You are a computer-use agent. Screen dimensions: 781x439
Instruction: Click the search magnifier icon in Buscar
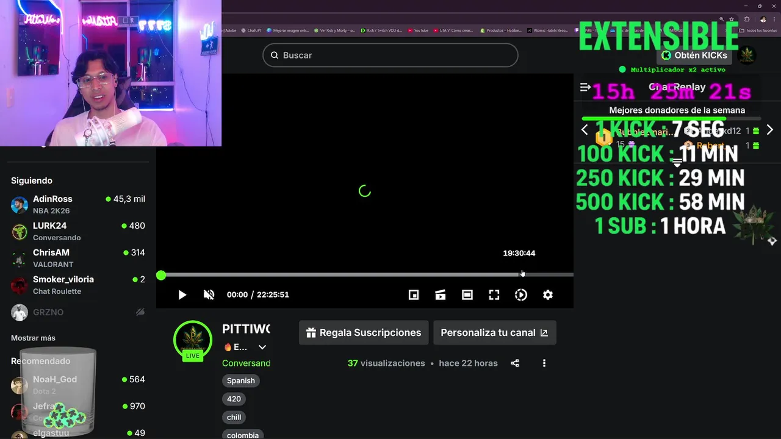coord(275,55)
